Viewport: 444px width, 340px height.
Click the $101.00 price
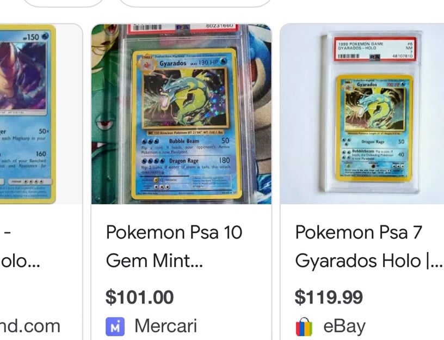pos(140,297)
